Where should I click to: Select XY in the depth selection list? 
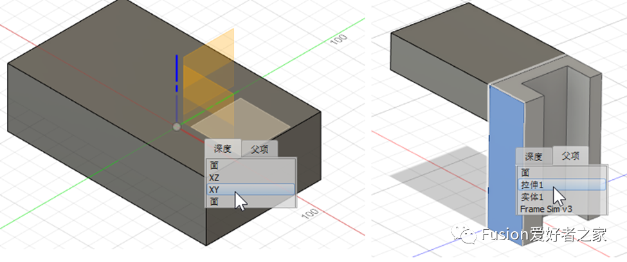pyautogui.click(x=251, y=189)
